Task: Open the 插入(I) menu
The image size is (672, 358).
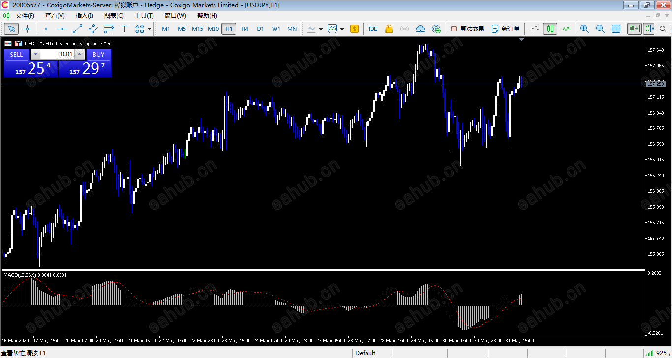Action: [x=85, y=15]
